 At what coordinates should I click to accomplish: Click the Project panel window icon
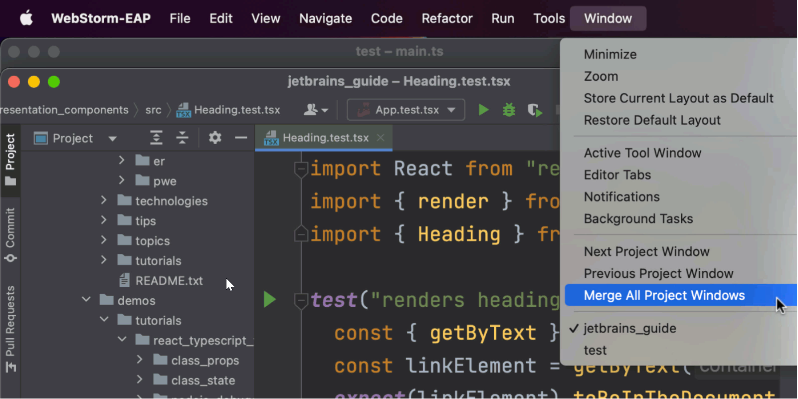pyautogui.click(x=40, y=138)
